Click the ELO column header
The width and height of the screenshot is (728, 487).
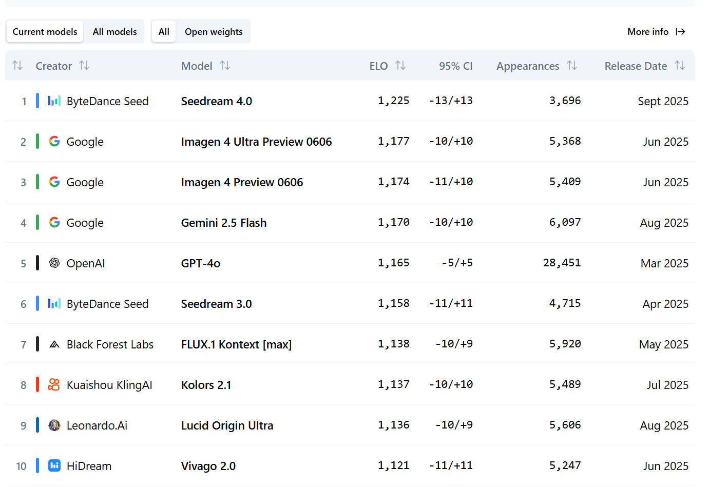(x=378, y=66)
